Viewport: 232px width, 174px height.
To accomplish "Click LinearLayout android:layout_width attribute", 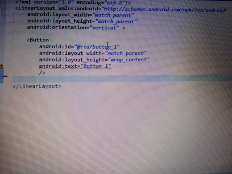I will pos(80,15).
